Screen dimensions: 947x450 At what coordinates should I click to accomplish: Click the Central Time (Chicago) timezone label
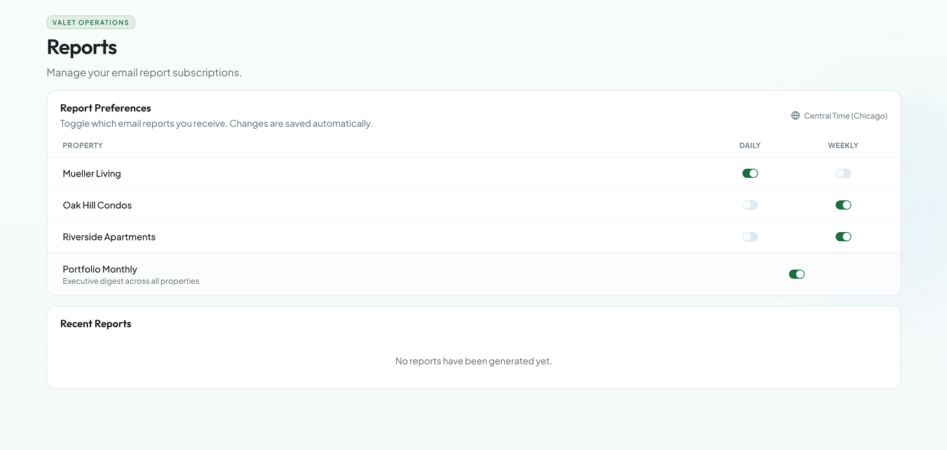845,116
